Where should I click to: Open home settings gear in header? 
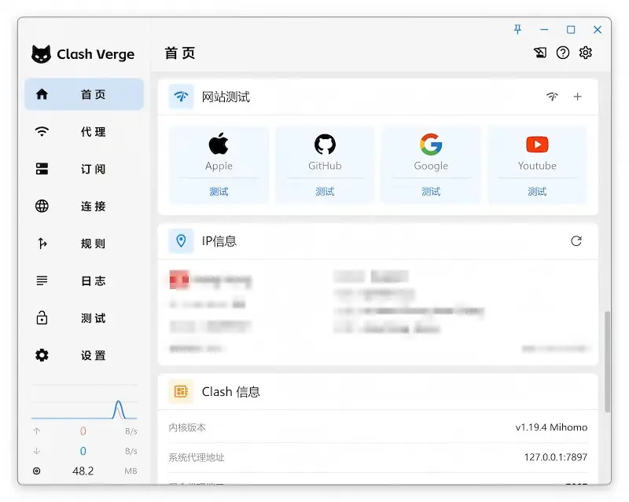586,53
